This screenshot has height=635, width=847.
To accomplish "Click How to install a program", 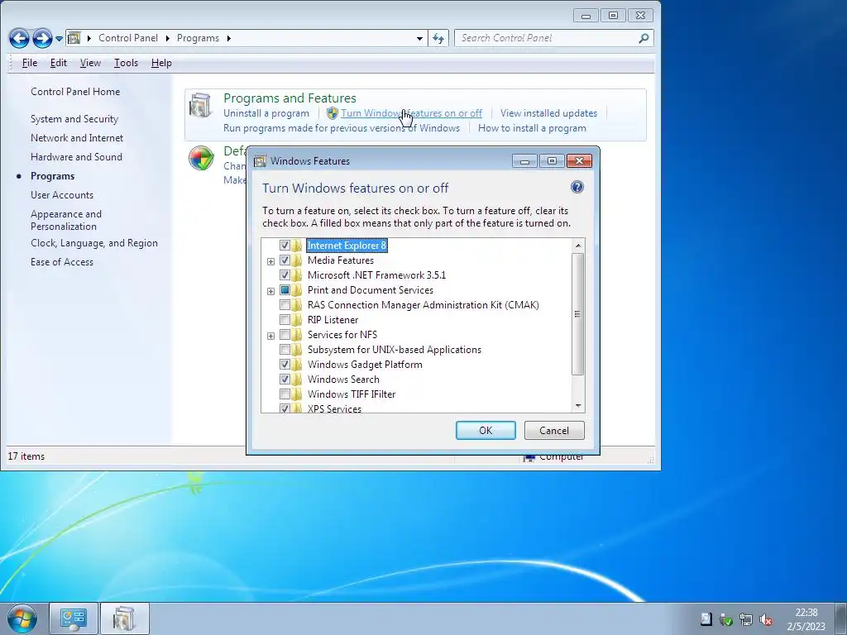I will pos(532,128).
